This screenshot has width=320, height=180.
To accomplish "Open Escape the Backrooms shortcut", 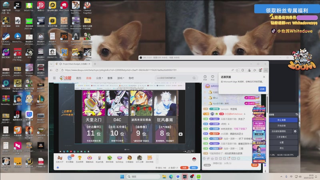I will [x=18, y=86].
